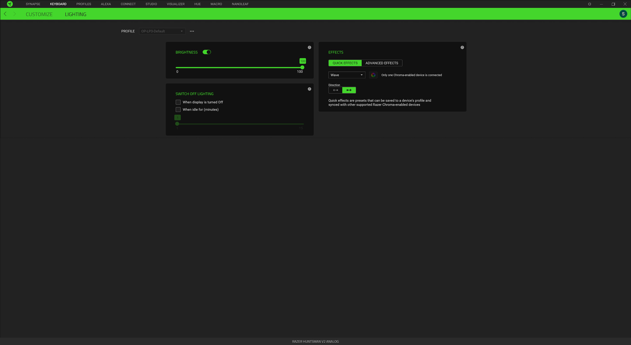631x345 pixels.
Task: Switch to Profiles tab
Action: tap(84, 4)
